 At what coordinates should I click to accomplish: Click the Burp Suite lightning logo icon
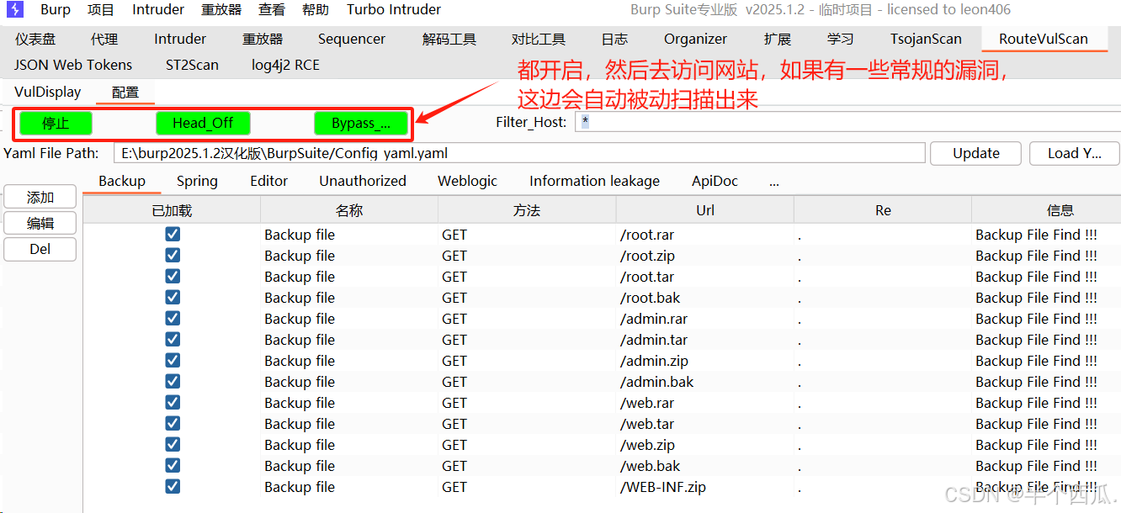[x=15, y=10]
